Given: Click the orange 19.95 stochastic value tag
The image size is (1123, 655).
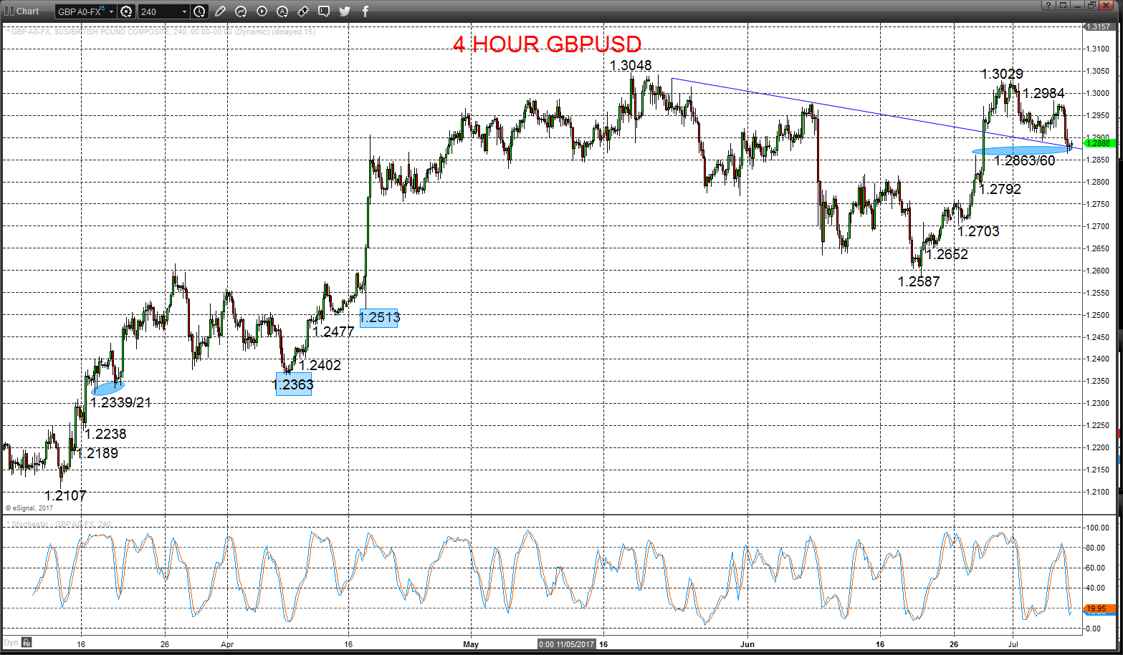Looking at the screenshot, I should 1099,608.
